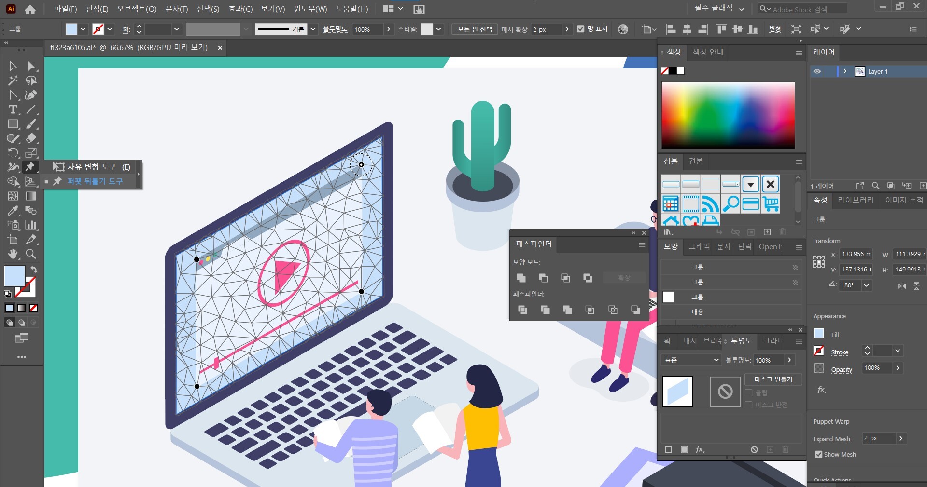Open the 효과(C) menu
Viewport: 927px width, 487px height.
[240, 9]
